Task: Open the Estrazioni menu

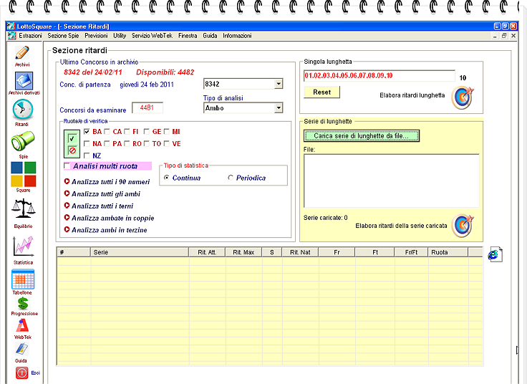Action: (30, 36)
